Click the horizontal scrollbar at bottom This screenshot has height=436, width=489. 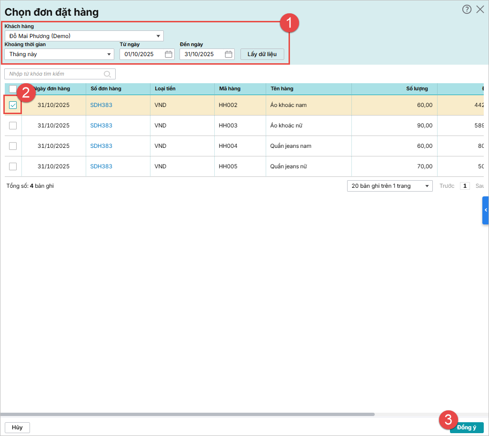tap(190, 415)
